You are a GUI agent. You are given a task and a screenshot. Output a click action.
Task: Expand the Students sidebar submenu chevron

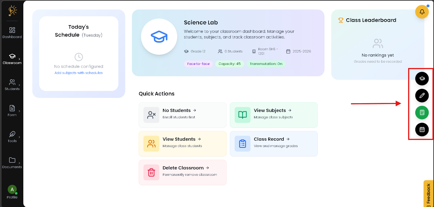[x=19, y=85]
